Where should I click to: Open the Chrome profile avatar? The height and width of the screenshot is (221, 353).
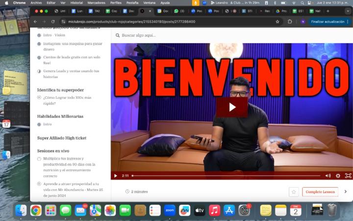pos(303,22)
